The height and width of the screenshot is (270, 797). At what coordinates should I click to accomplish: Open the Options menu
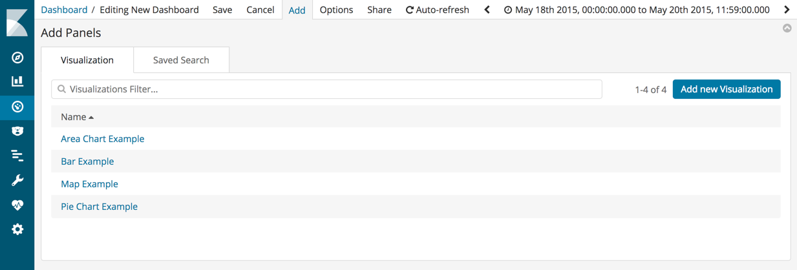[336, 10]
